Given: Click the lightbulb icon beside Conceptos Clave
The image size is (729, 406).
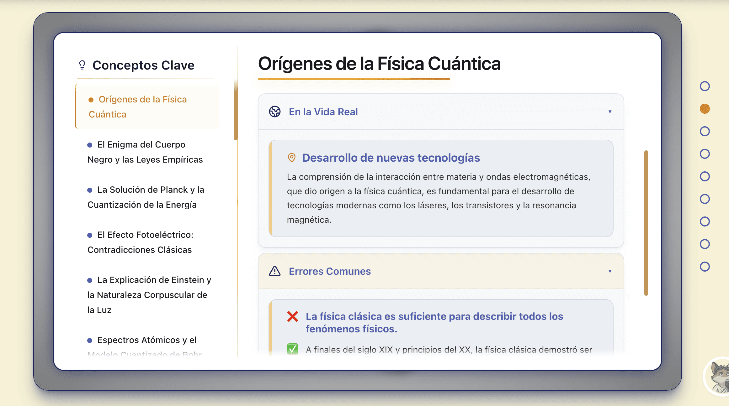Looking at the screenshot, I should 82,65.
